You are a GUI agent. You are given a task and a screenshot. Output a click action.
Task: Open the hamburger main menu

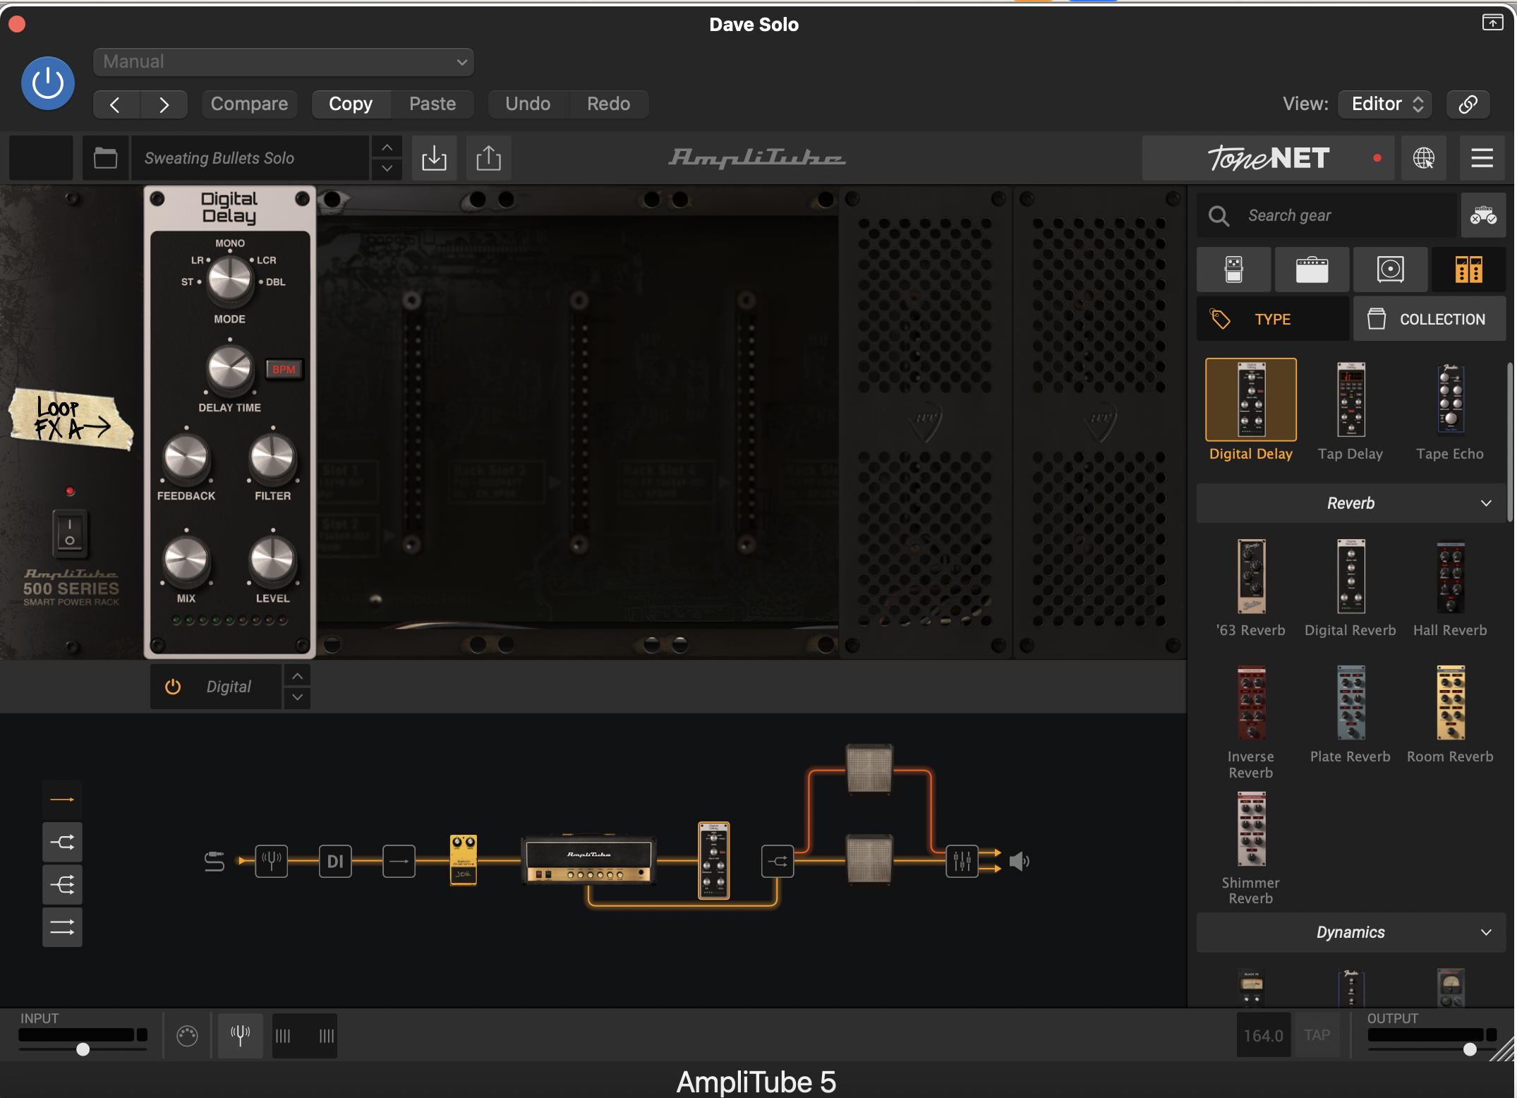1482,158
